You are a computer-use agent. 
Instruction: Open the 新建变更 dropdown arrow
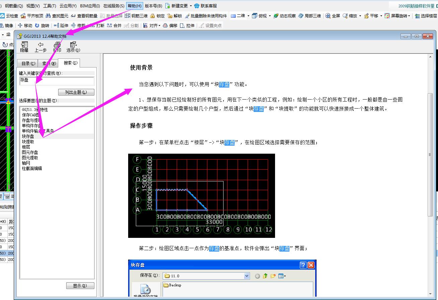(191, 6)
